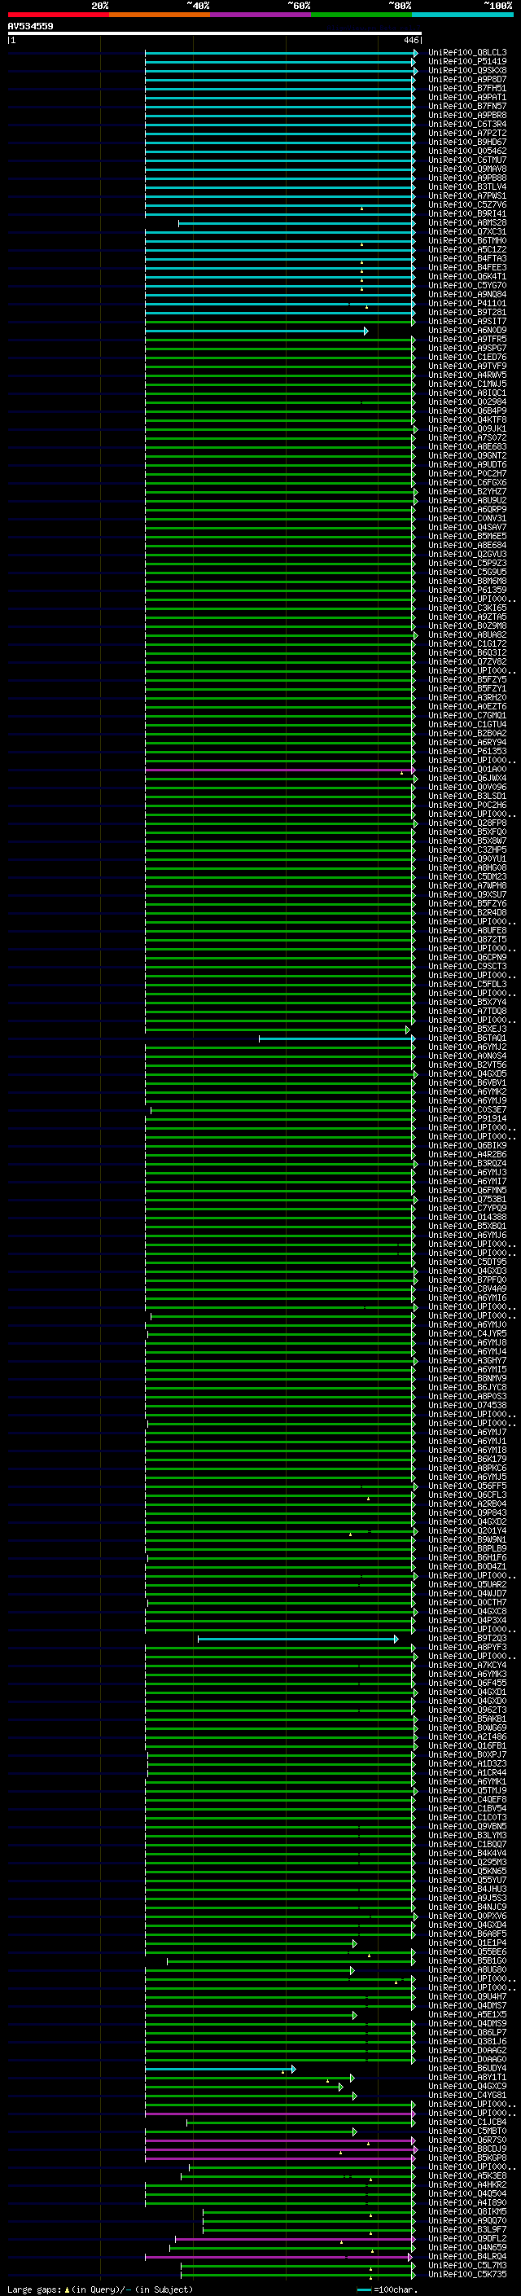Click the purple ~60% identity legend bar

(260, 15)
